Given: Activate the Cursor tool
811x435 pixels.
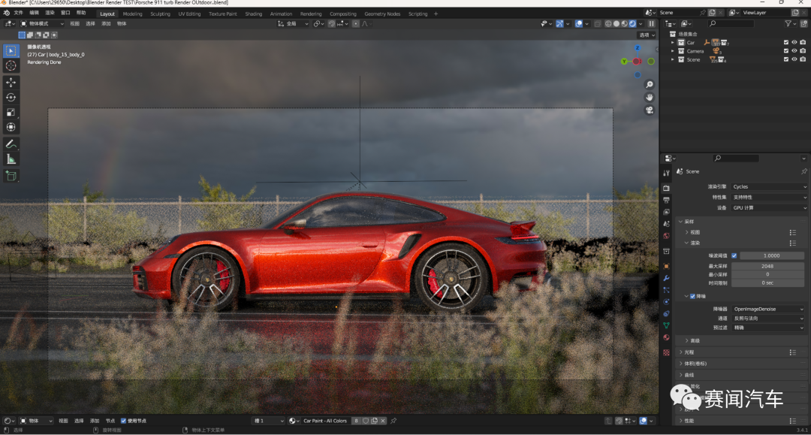Looking at the screenshot, I should click(11, 65).
